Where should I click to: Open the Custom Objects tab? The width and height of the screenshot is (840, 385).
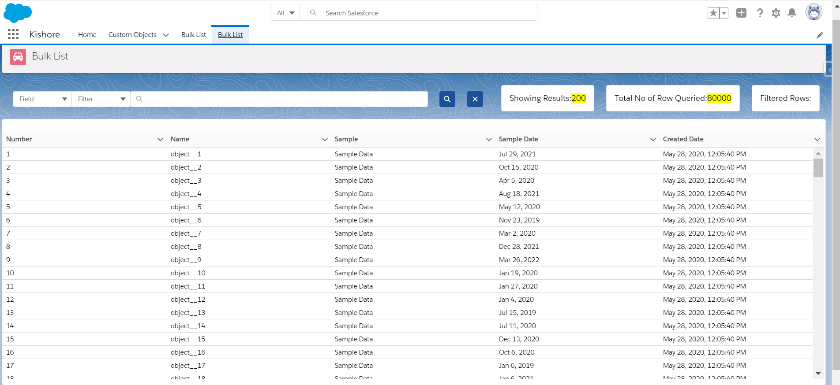(132, 35)
